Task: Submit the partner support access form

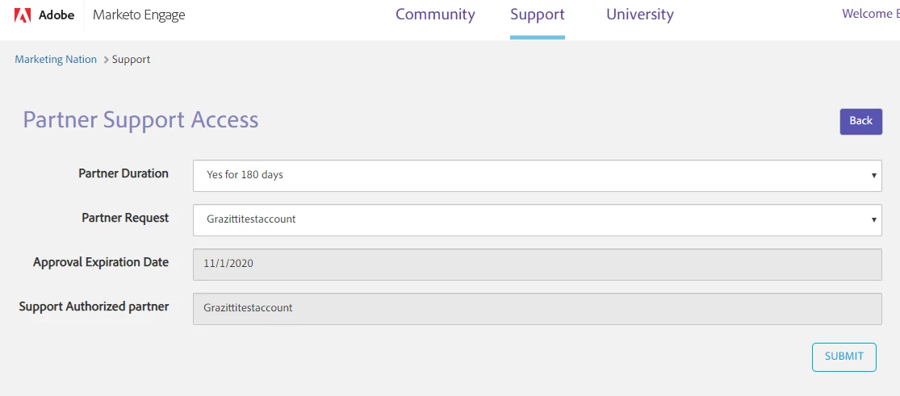Action: (844, 357)
